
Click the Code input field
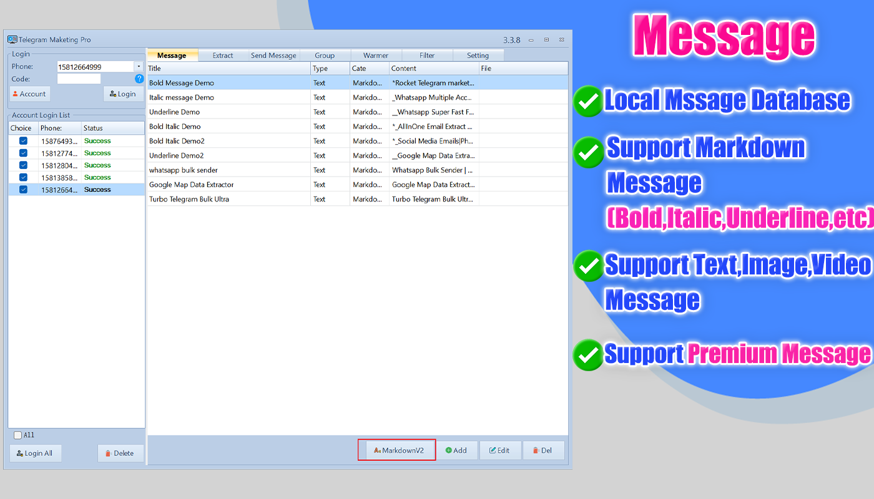[x=79, y=79]
